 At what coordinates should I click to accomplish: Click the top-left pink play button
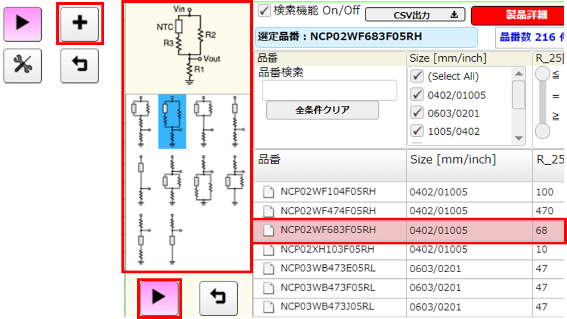tap(22, 24)
